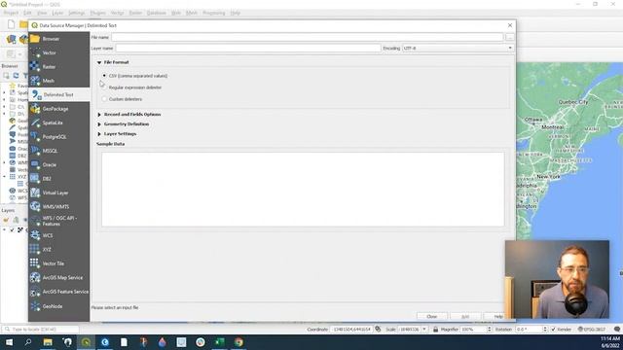Open the GeoNode source tab
This screenshot has width=623, height=350.
click(x=58, y=306)
